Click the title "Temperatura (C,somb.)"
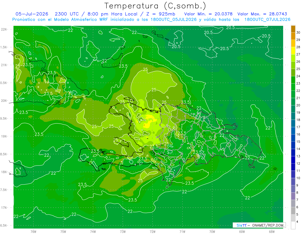The image size is (305, 235). pyautogui.click(x=155, y=6)
